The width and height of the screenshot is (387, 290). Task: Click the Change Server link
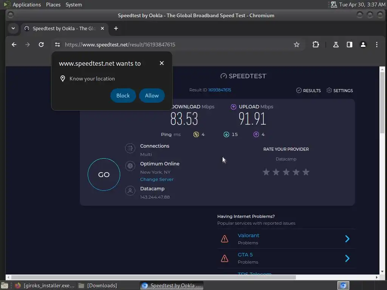pos(157,179)
